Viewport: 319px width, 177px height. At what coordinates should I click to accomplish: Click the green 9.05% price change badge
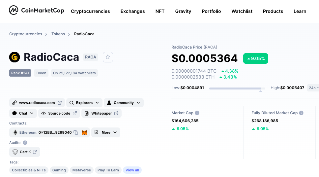[256, 58]
